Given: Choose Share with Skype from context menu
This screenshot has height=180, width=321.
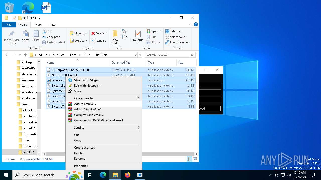Looking at the screenshot, I should (x=104, y=80).
